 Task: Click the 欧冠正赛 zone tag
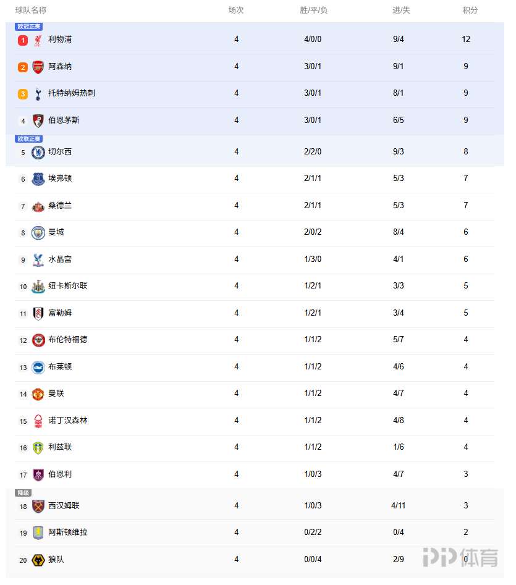point(29,27)
